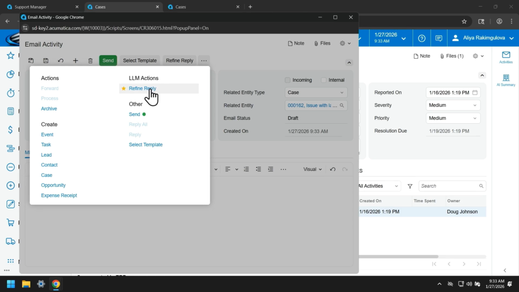The height and width of the screenshot is (292, 519).
Task: Click the Delete trash icon
Action: point(90,60)
